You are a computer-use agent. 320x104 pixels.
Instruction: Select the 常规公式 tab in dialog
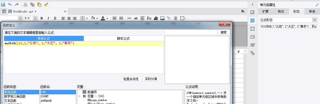pos(44,38)
